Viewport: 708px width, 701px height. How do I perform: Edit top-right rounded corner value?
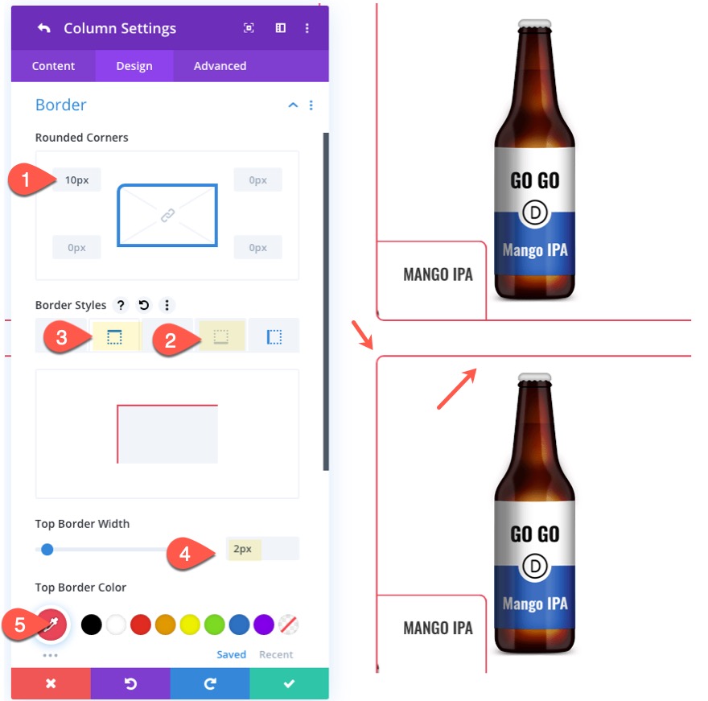[x=257, y=179]
